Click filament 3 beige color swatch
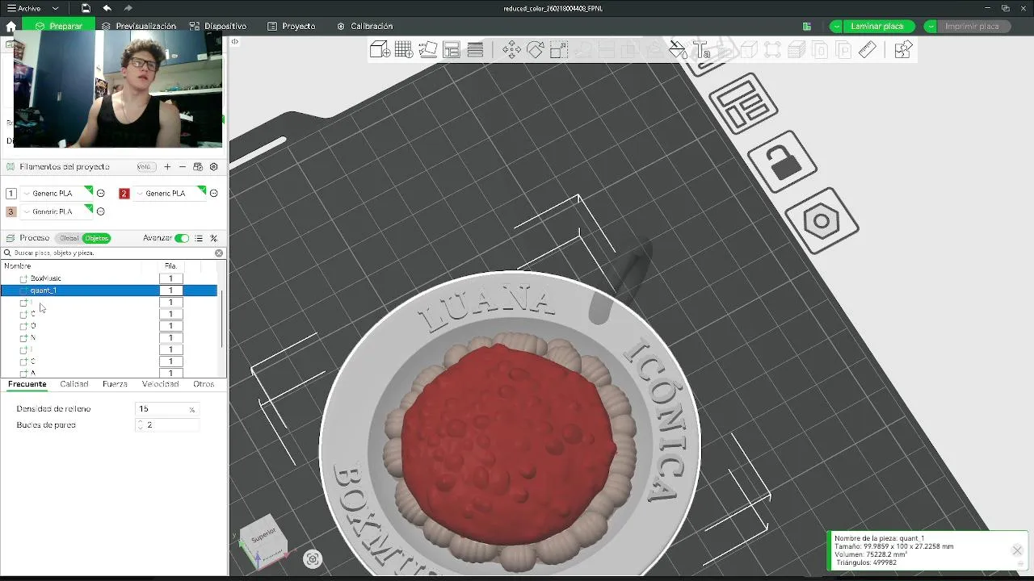 [11, 211]
